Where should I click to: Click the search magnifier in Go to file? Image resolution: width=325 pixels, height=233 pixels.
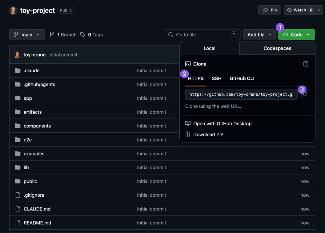171,34
